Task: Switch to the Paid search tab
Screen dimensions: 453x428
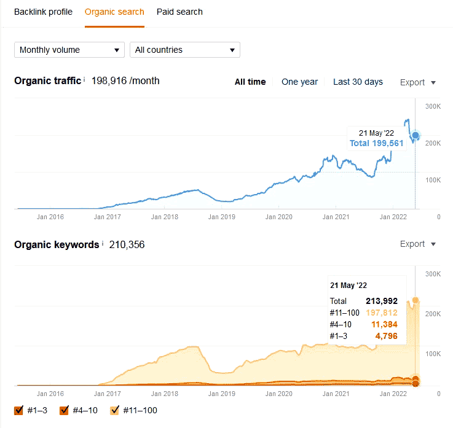Action: click(x=179, y=12)
